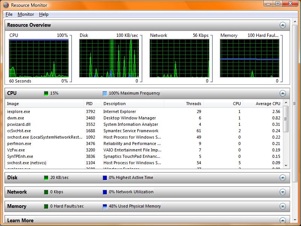Click the Internet Explorer description cell
Screen dimensions: 301x226
120,111
